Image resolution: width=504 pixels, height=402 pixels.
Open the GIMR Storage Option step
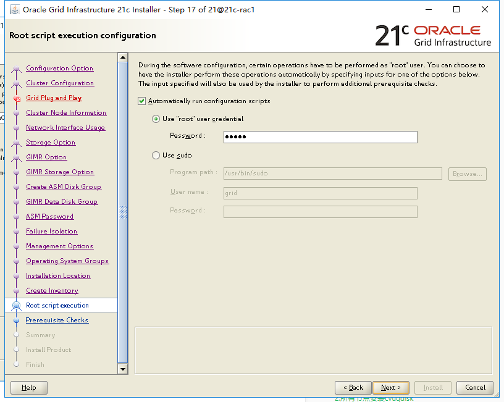(x=60, y=172)
